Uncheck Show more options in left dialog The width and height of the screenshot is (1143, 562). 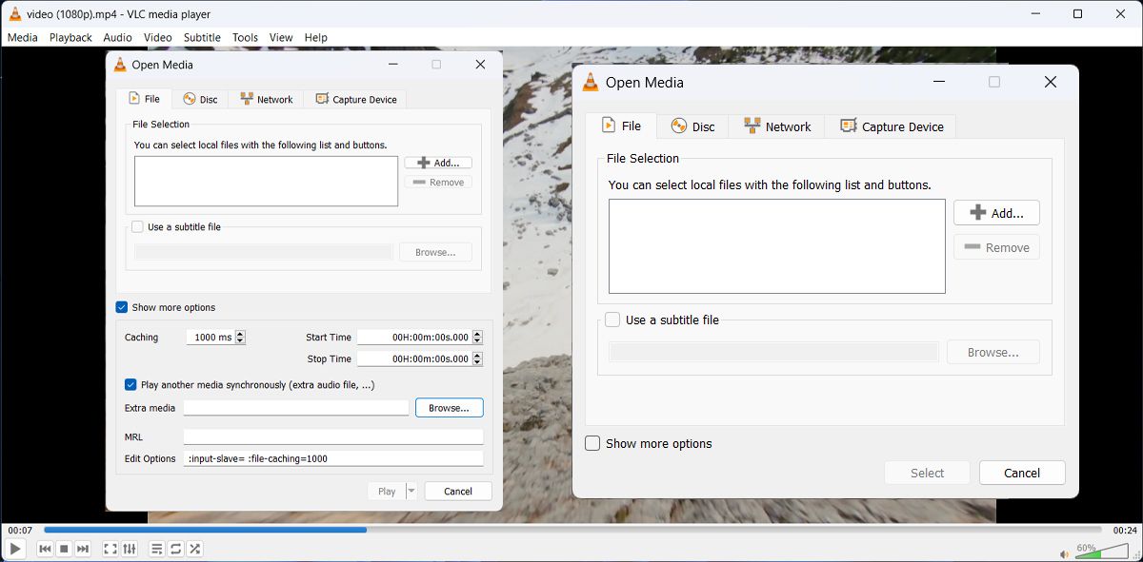coord(121,307)
